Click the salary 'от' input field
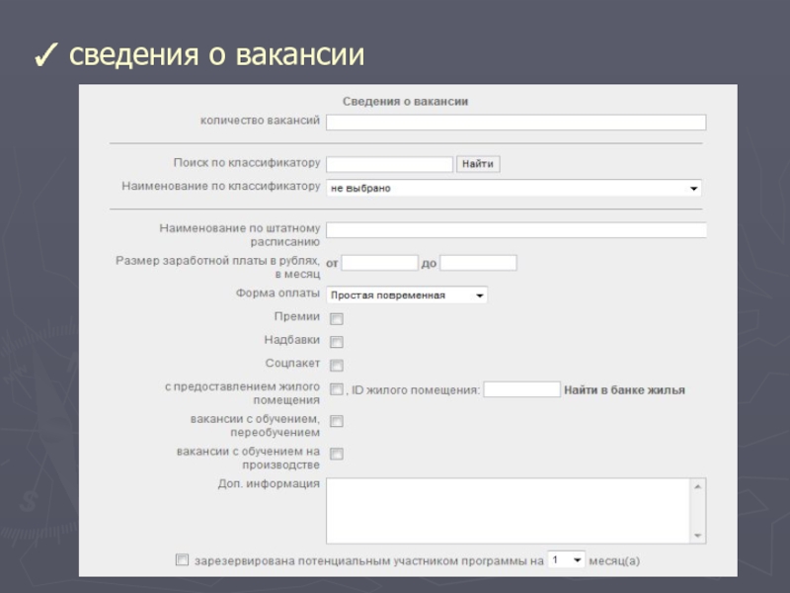The width and height of the screenshot is (790, 593). click(379, 263)
